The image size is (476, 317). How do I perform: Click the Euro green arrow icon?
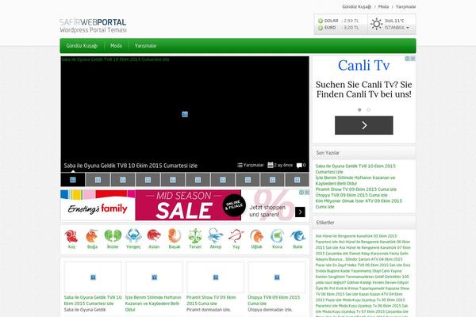321,28
